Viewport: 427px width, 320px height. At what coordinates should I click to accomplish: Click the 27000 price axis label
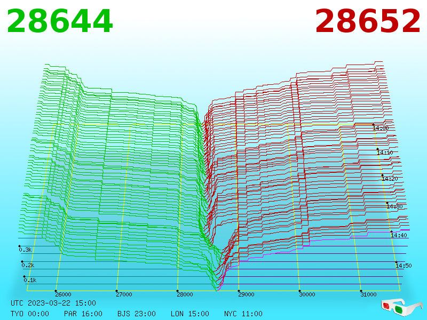pos(124,294)
